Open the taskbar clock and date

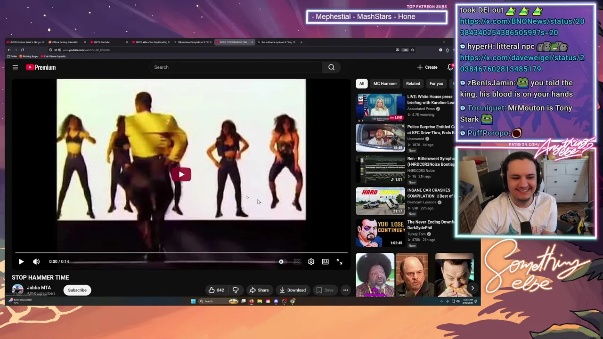tap(468, 301)
